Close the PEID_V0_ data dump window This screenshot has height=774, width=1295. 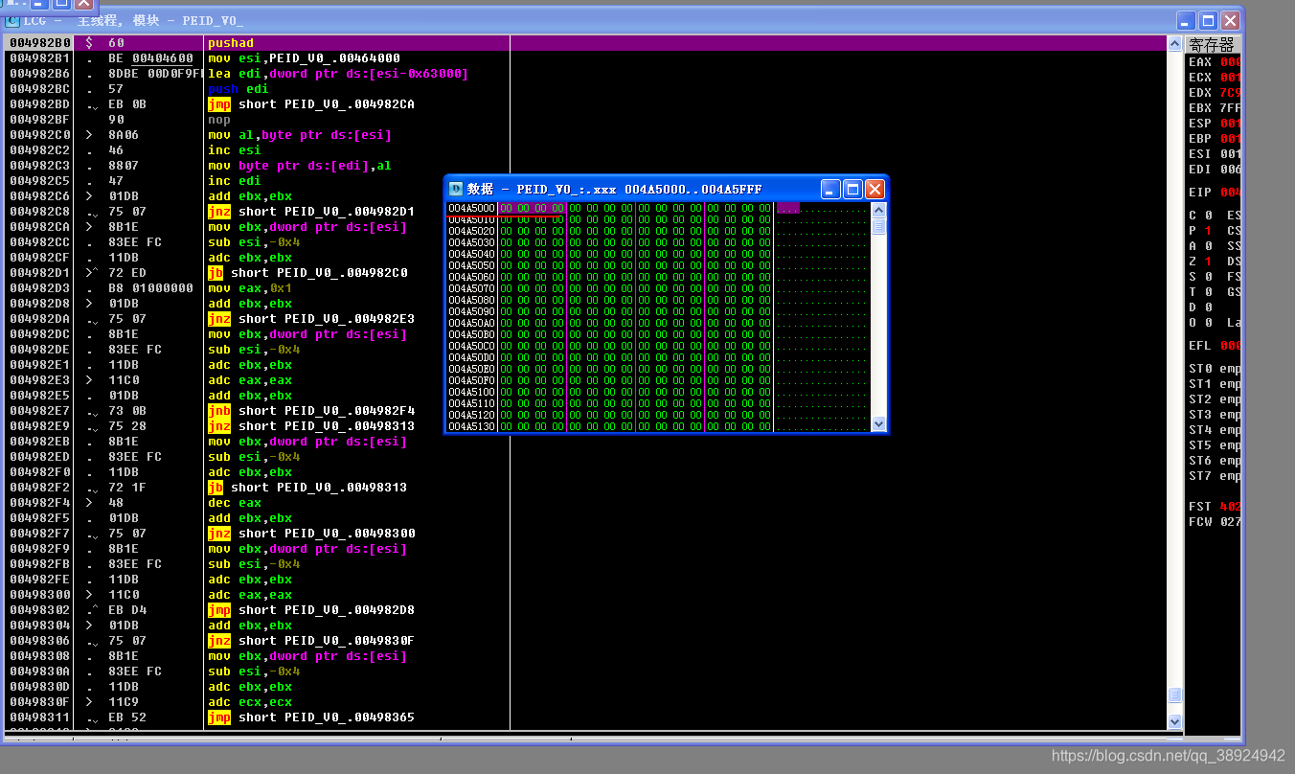point(875,189)
